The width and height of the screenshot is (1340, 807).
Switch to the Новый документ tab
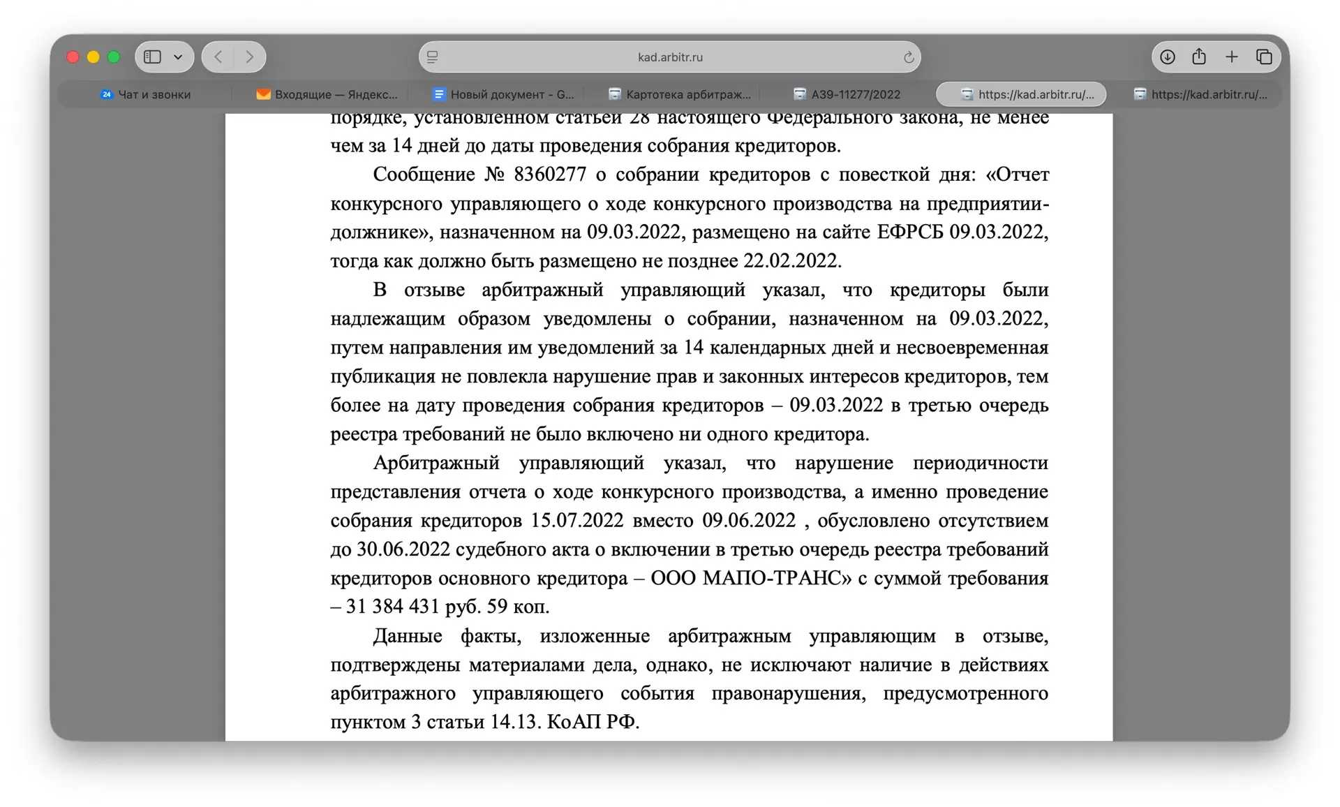point(502,94)
